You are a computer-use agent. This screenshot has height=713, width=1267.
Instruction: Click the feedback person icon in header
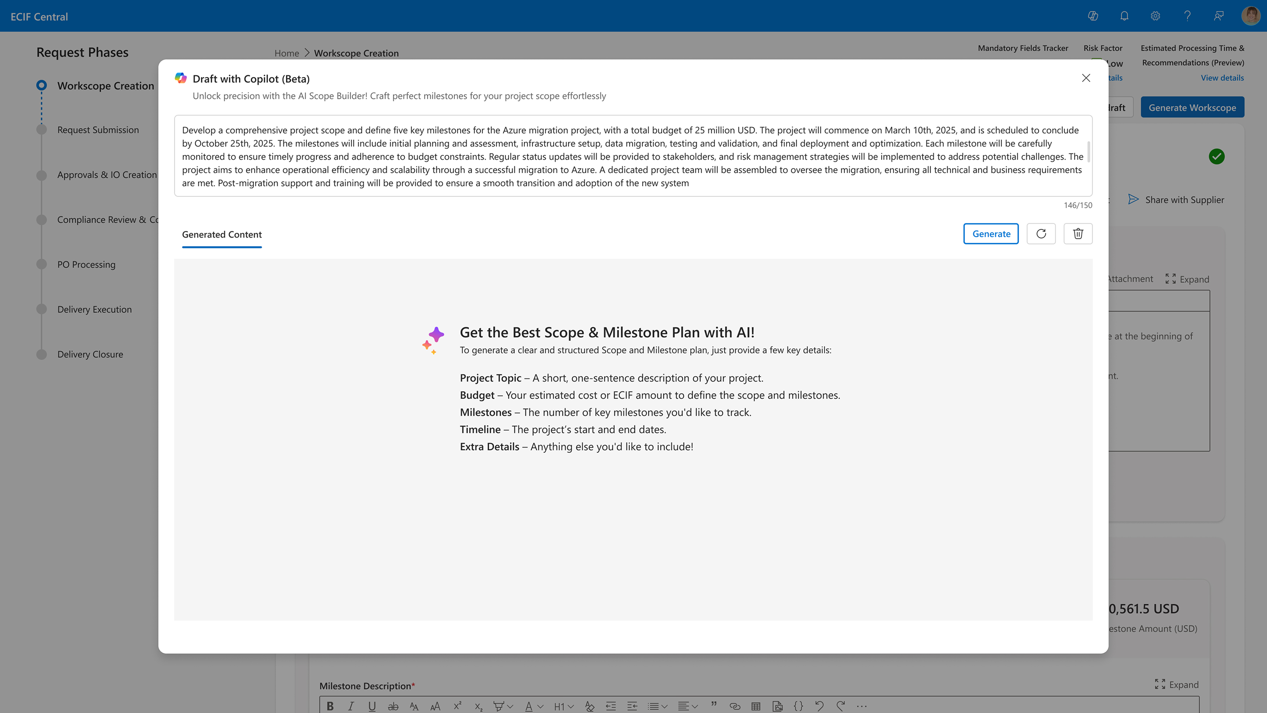1218,16
